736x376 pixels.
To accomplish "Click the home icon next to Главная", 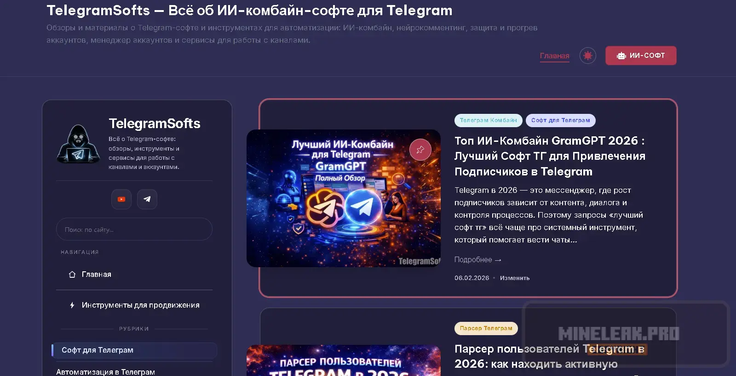I will [72, 275].
